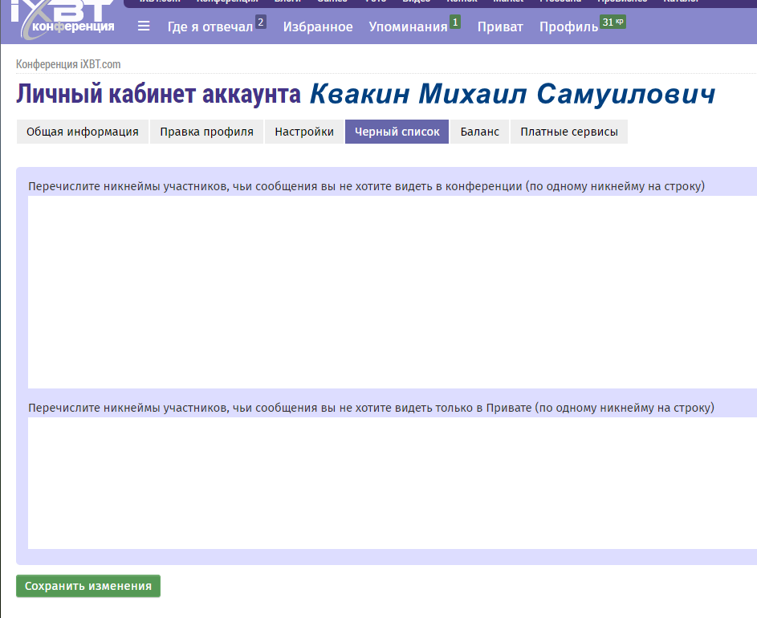Select the Настройки tab
Screen dimensions: 757x618
point(304,132)
